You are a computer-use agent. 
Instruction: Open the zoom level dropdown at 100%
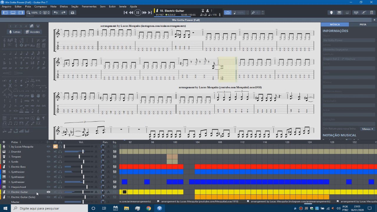[34, 13]
